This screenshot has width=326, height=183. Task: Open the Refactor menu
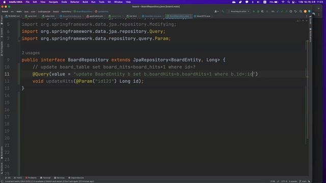click(x=75, y=2)
